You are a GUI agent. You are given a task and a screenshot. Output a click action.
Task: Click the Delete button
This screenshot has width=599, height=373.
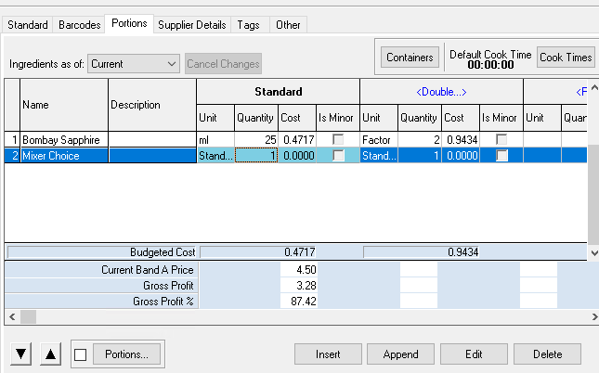point(547,354)
